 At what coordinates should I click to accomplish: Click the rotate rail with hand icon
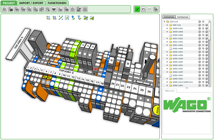[x=86, y=18]
